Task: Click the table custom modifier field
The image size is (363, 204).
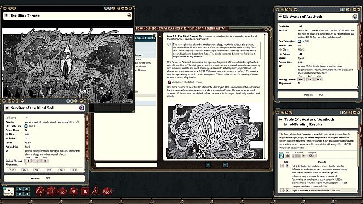Action: coord(304,156)
